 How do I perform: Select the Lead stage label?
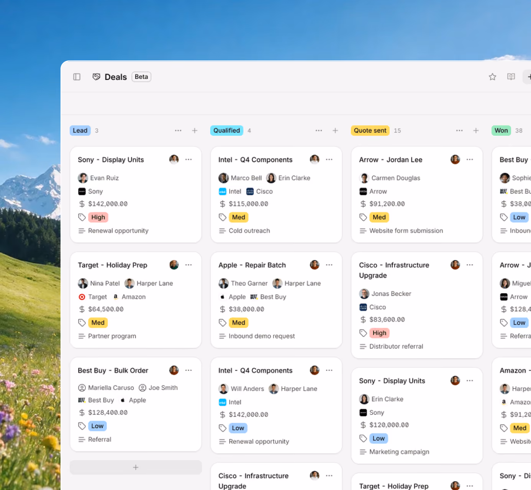coord(80,131)
